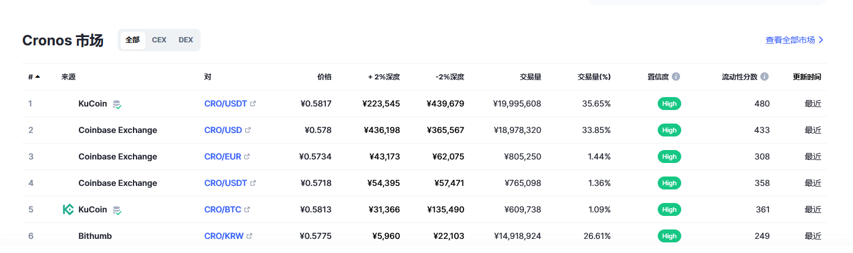Switch the filter to CEX
The image size is (853, 253).
coord(159,40)
